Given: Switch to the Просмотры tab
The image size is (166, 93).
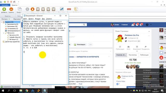Looking at the screenshot, I should [x=133, y=55].
